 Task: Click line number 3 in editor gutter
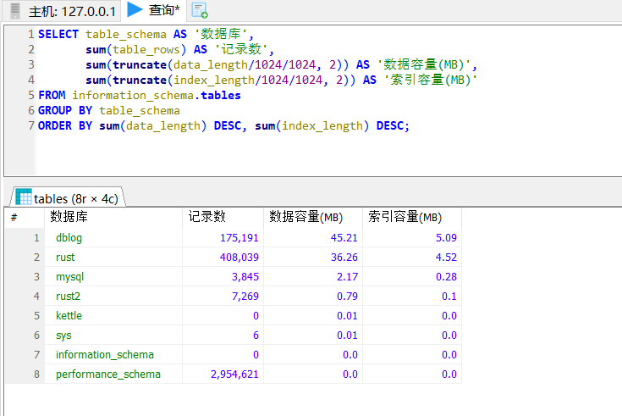[31, 64]
